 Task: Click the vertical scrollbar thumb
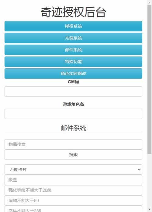coord(150,80)
